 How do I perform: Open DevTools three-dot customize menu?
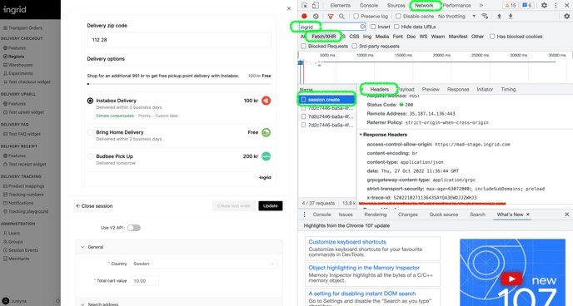pyautogui.click(x=556, y=6)
